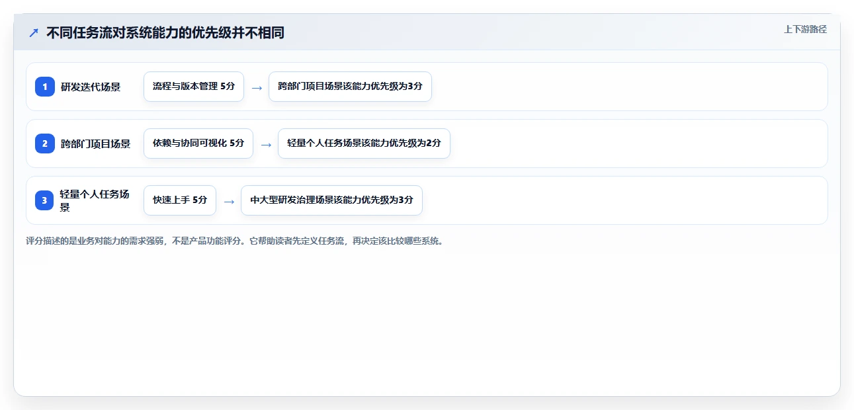Click the diagonal arrow icon beside the title

[34, 32]
